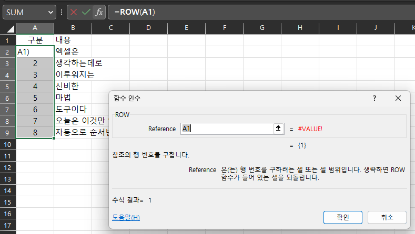Click the fill handle below cell A9

point(54,138)
